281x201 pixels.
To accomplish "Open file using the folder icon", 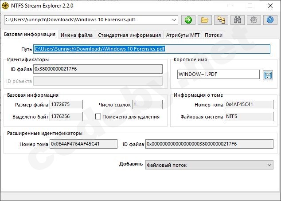I will point(204,20).
